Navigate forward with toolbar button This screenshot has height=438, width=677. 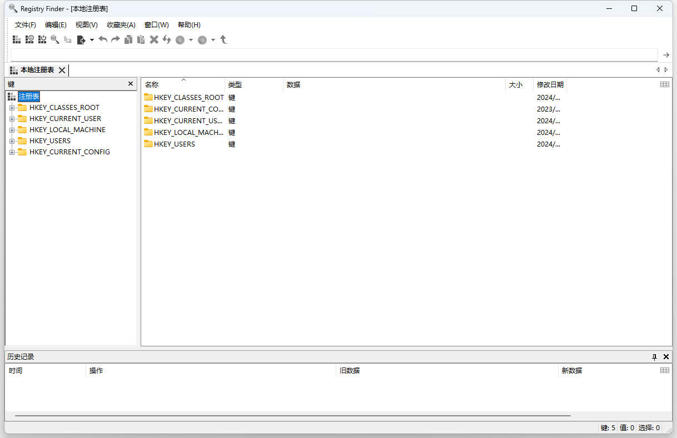(x=202, y=40)
